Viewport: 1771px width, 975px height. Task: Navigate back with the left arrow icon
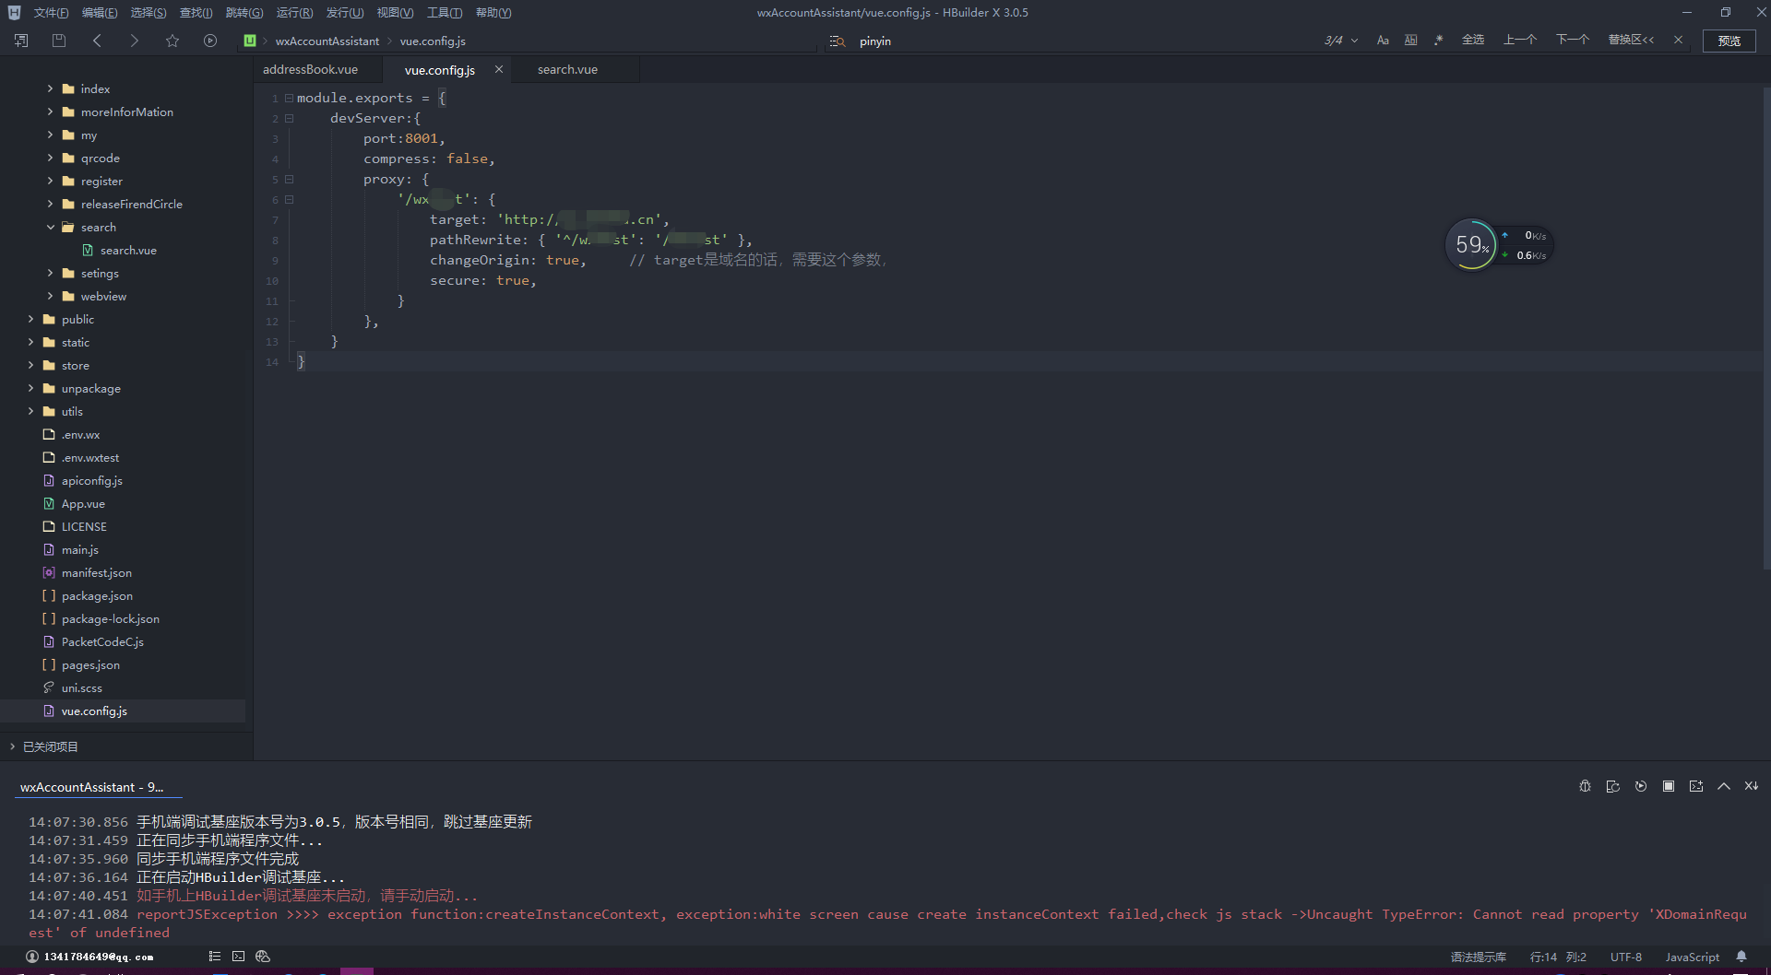point(97,41)
